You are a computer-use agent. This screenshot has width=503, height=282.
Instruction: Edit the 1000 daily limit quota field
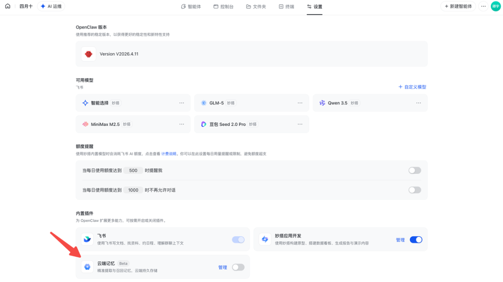[133, 190]
